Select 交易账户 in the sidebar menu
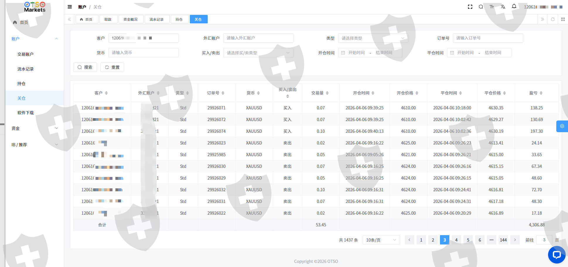 pos(25,54)
